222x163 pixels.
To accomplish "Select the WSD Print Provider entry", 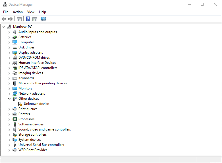I will click(x=33, y=150).
